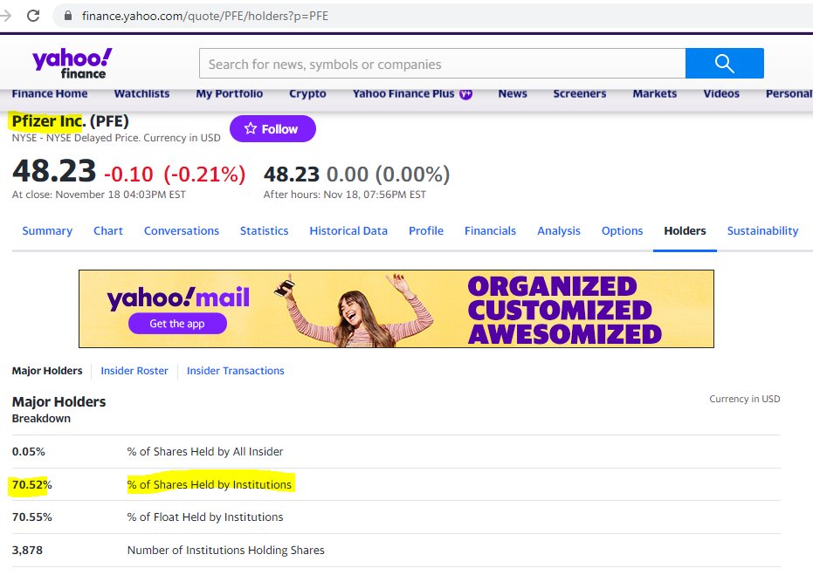Open the Sustainability tab

(x=762, y=230)
